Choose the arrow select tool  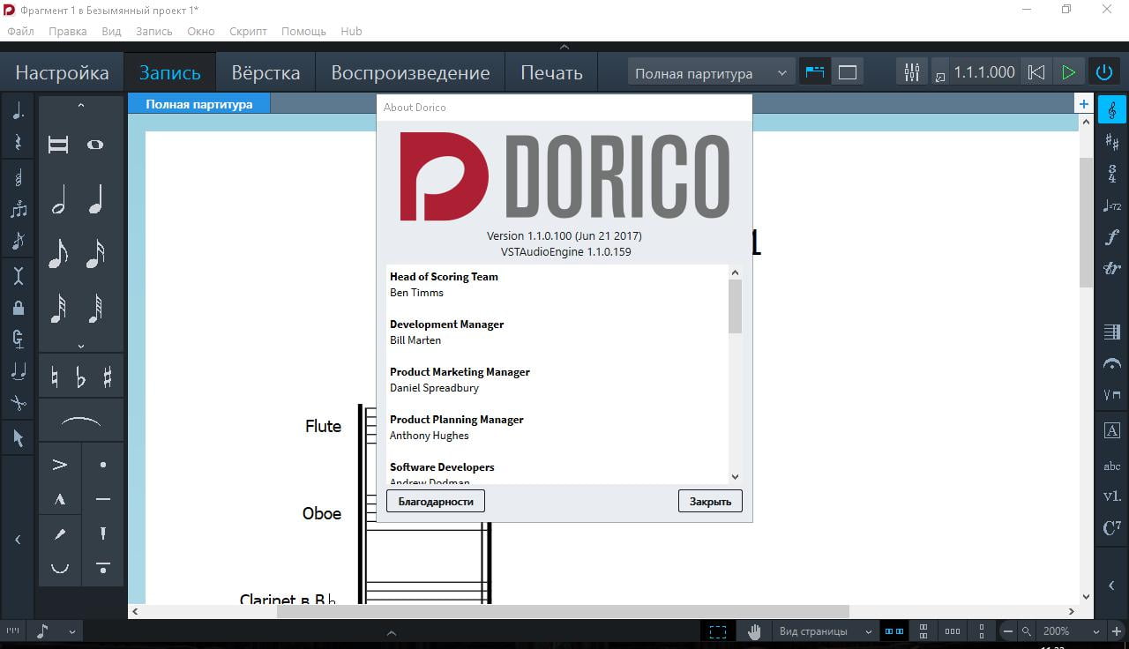pos(18,437)
